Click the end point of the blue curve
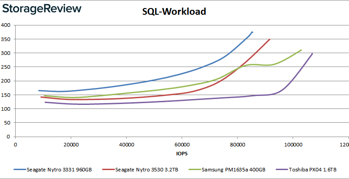 [252, 32]
